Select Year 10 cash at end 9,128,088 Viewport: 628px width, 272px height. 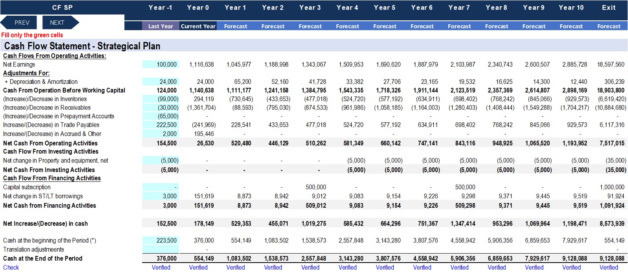[575, 258]
